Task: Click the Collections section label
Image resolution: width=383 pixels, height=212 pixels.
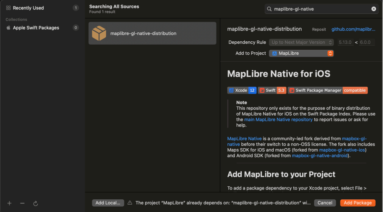Action: 16,20
